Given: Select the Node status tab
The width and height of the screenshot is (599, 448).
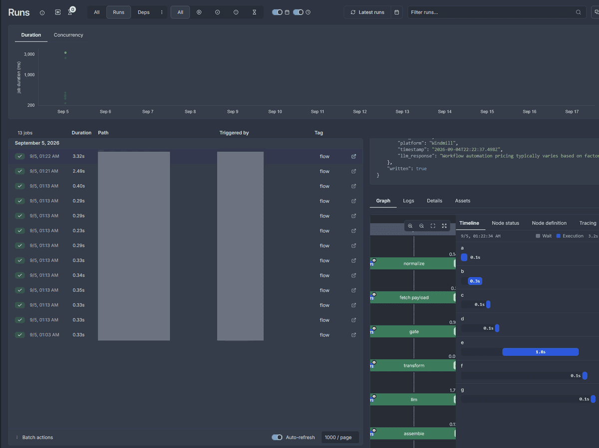Looking at the screenshot, I should tap(505, 223).
